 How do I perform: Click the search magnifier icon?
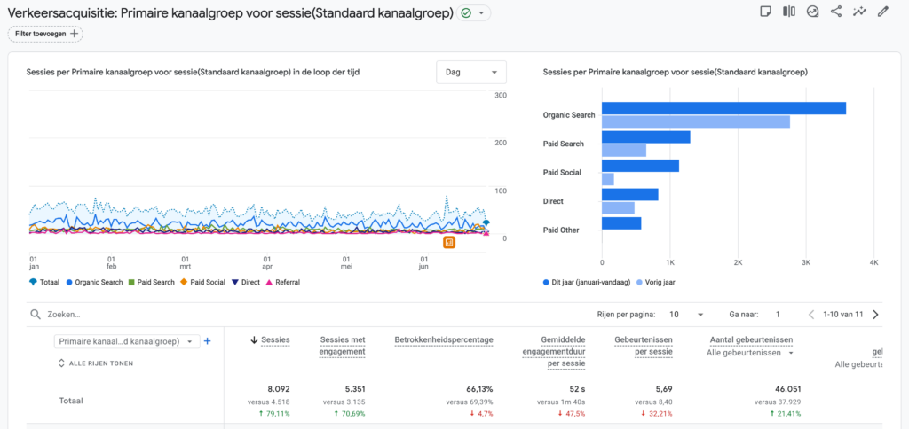[36, 315]
